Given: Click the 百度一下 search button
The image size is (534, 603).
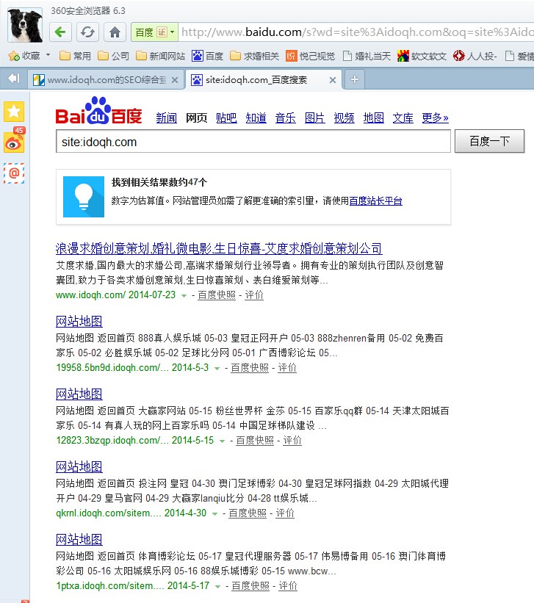Looking at the screenshot, I should click(489, 141).
